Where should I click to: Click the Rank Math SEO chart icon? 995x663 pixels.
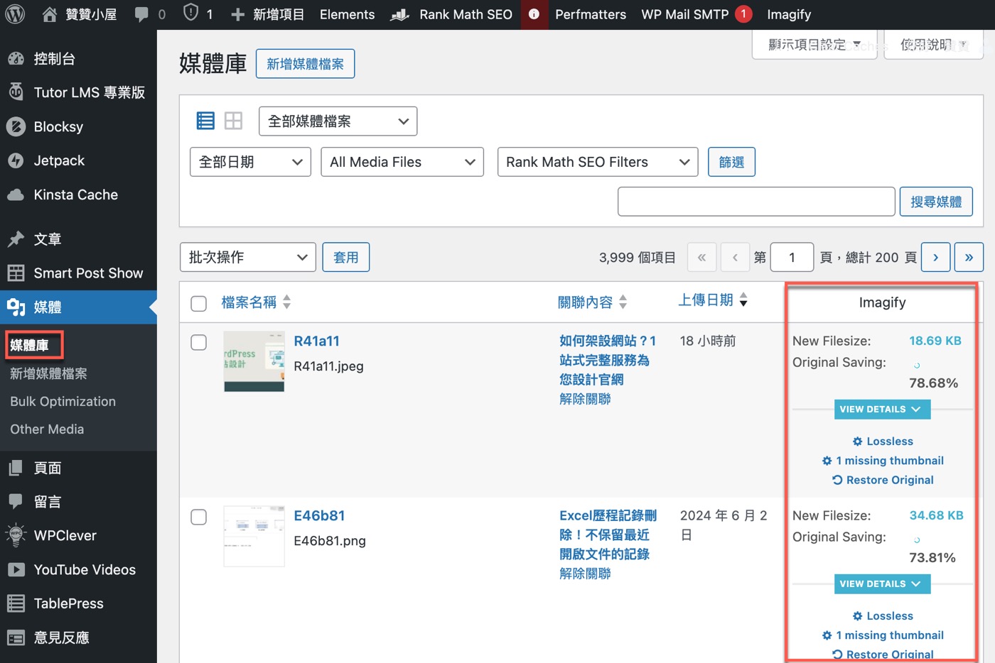pyautogui.click(x=400, y=14)
